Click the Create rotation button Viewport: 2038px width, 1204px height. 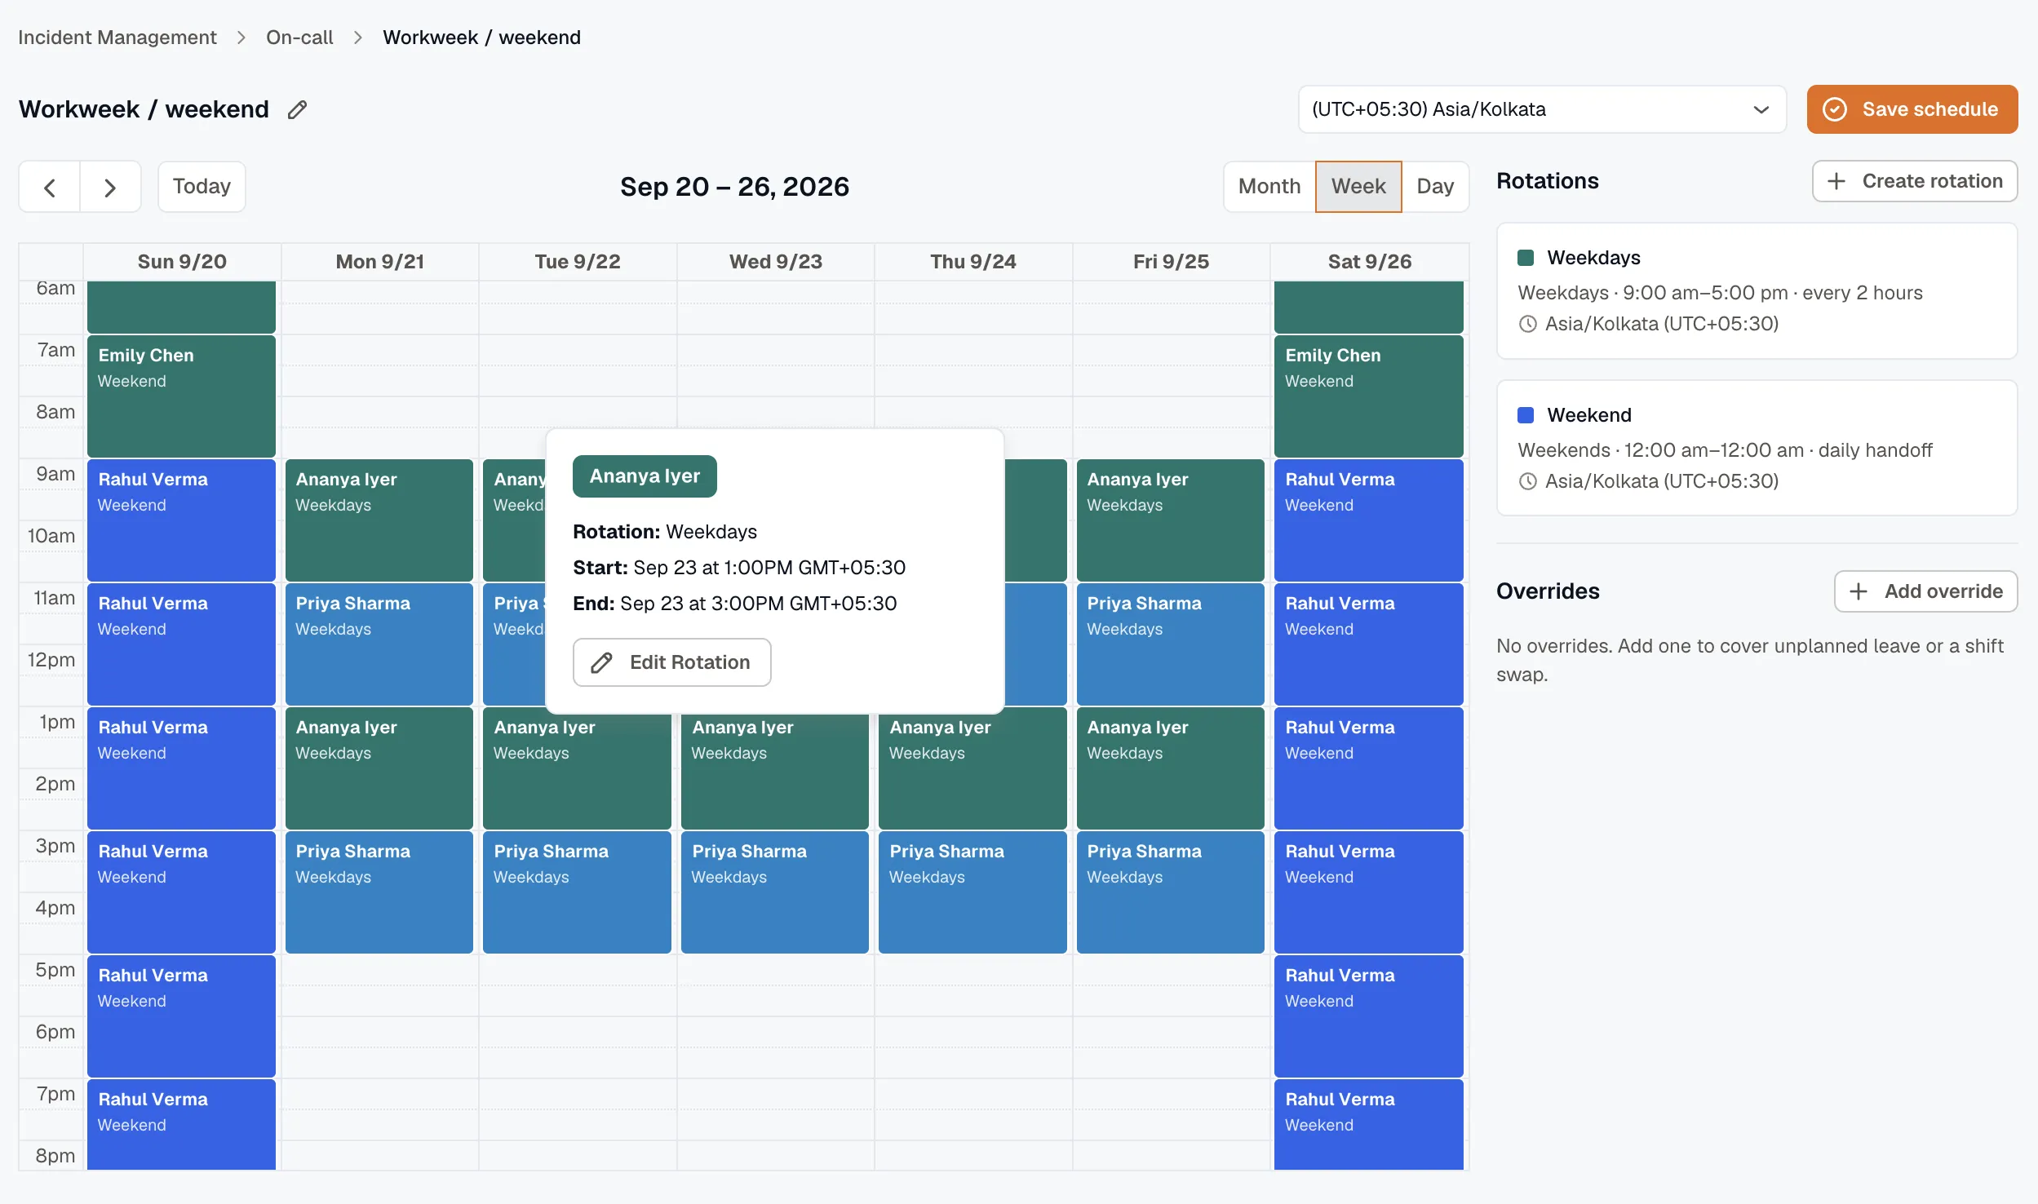[1915, 181]
